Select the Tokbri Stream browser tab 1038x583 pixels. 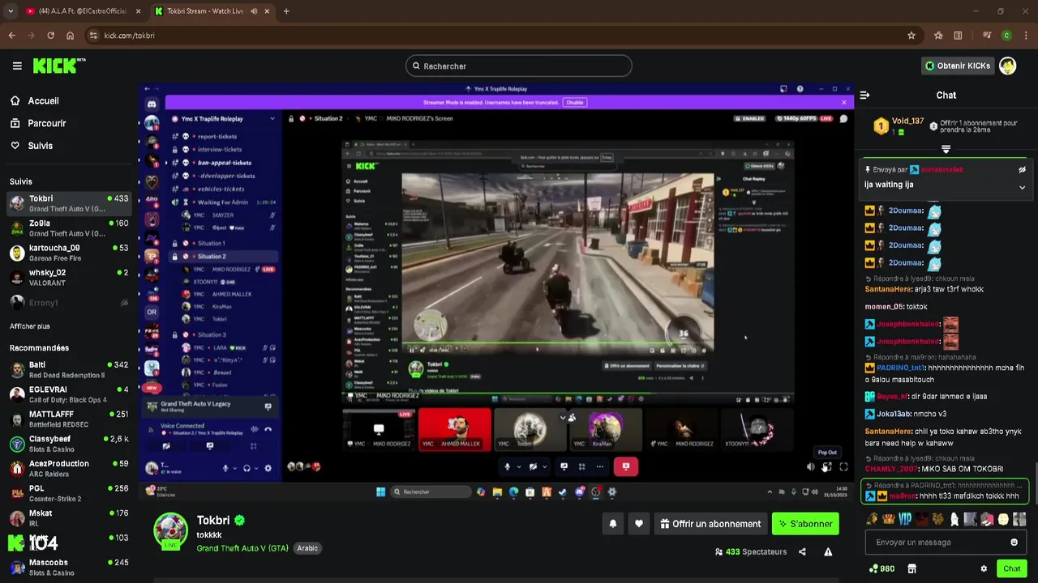(x=211, y=11)
